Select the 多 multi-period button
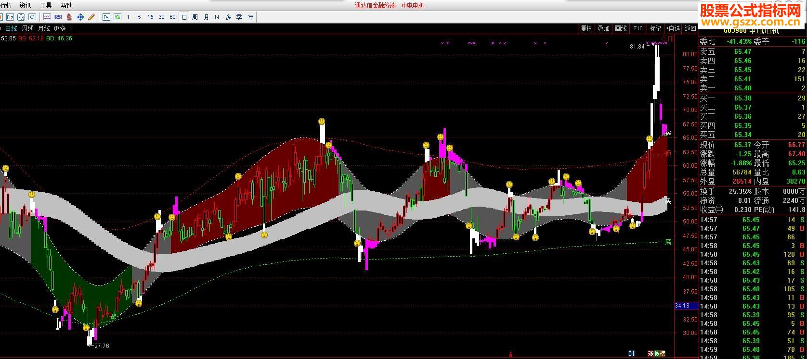807x359 pixels. (228, 17)
